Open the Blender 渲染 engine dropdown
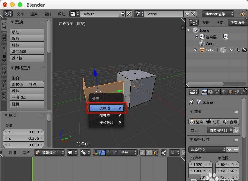Screen dimensions: 248x181 pyautogui.click(x=218, y=14)
